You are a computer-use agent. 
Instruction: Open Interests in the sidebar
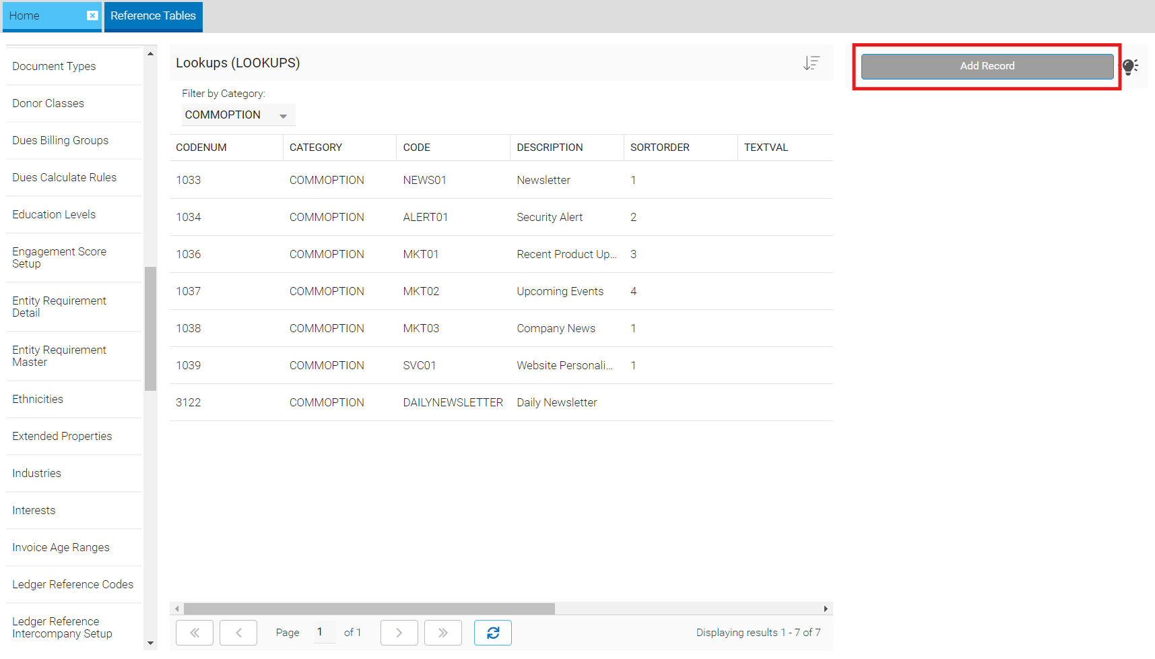coord(74,510)
